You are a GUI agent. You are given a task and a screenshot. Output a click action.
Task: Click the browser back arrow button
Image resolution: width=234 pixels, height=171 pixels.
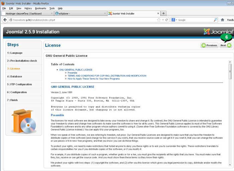5,20
